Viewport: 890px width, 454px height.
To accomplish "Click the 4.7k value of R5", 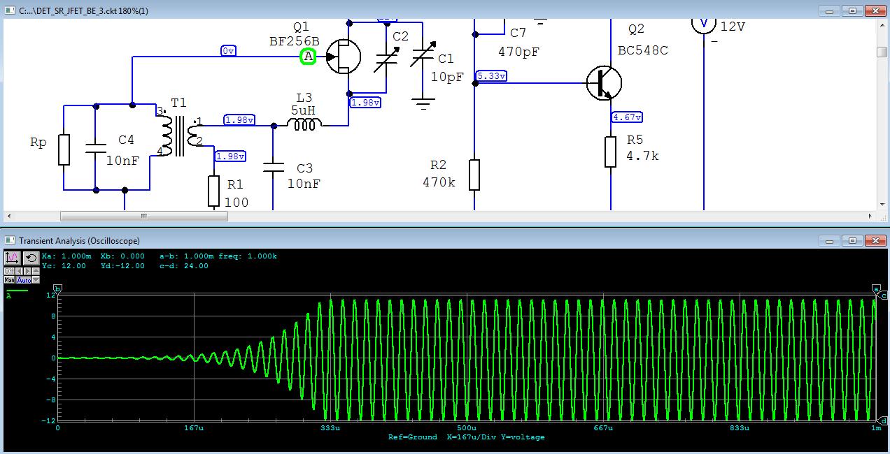I will [642, 156].
